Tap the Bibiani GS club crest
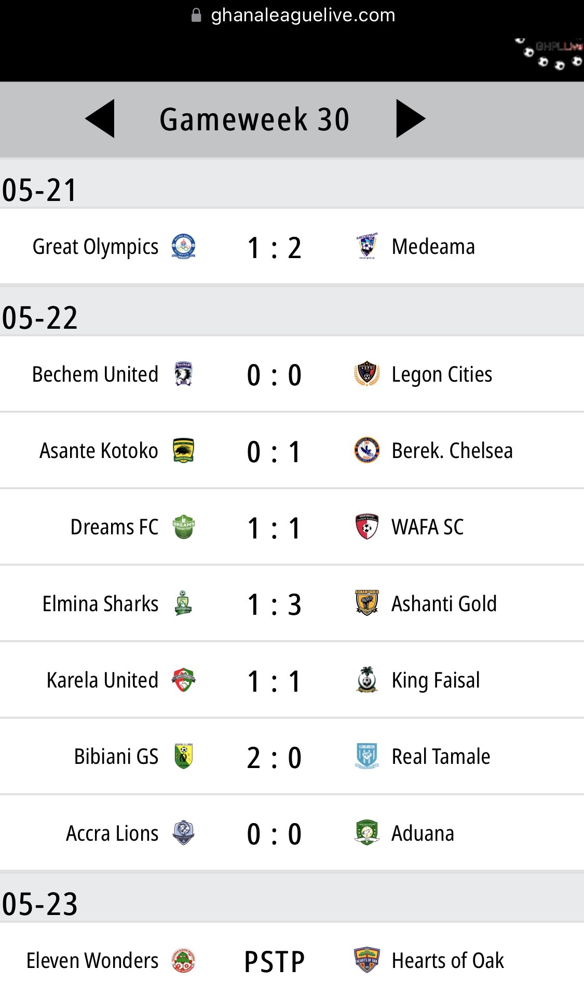584x996 pixels. click(x=183, y=756)
